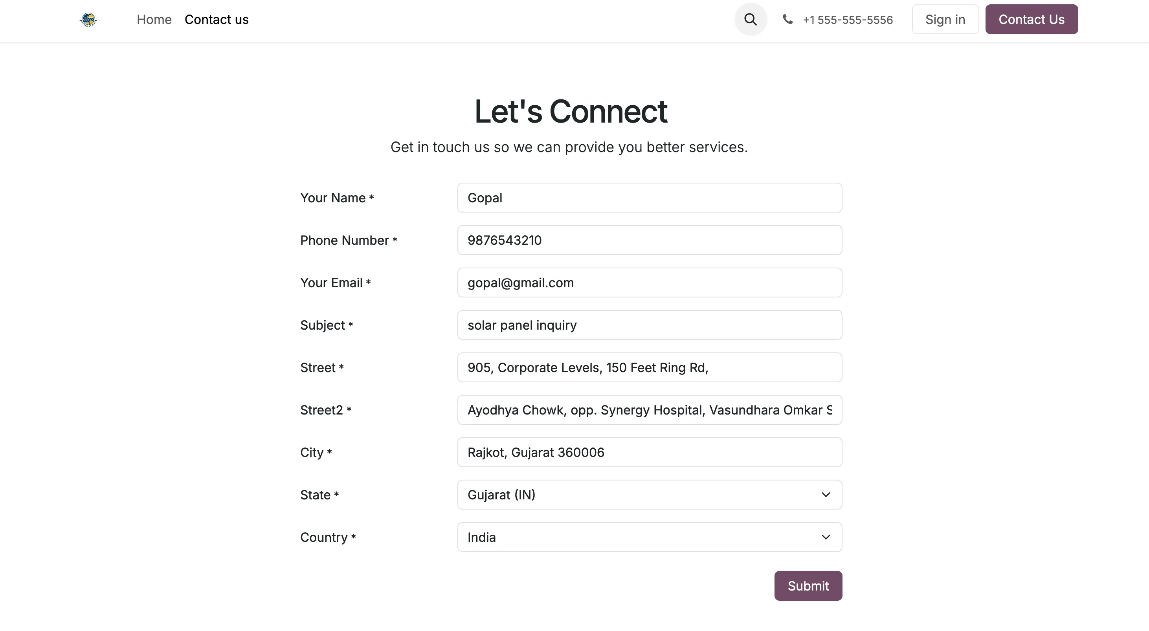Click the Phone Number input field
The image size is (1149, 631).
pos(650,240)
